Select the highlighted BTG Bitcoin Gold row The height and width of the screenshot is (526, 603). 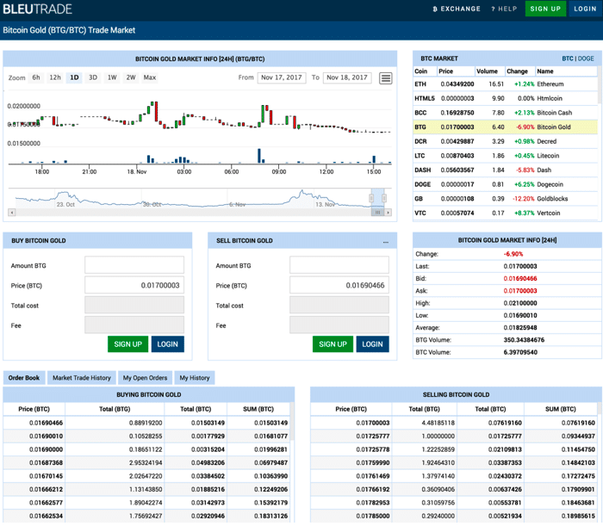pyautogui.click(x=506, y=127)
